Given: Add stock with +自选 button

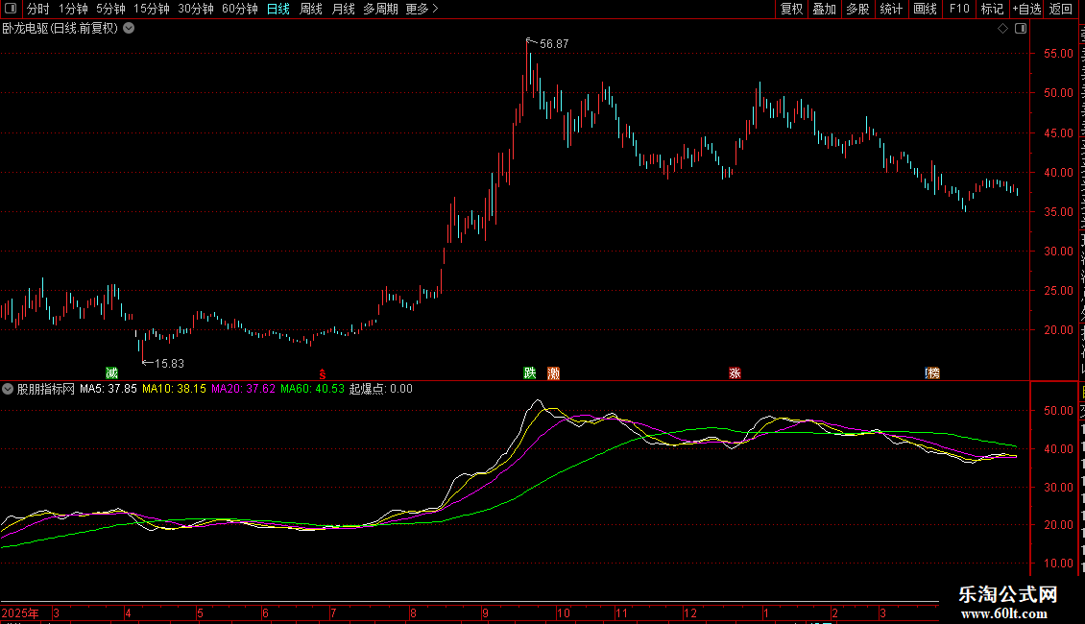Looking at the screenshot, I should pos(1026,9).
